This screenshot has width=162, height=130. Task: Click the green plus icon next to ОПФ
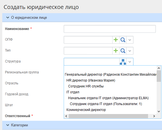point(116,40)
